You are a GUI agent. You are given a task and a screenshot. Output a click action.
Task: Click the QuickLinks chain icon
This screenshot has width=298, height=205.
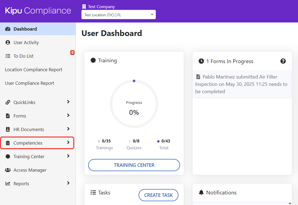click(8, 102)
